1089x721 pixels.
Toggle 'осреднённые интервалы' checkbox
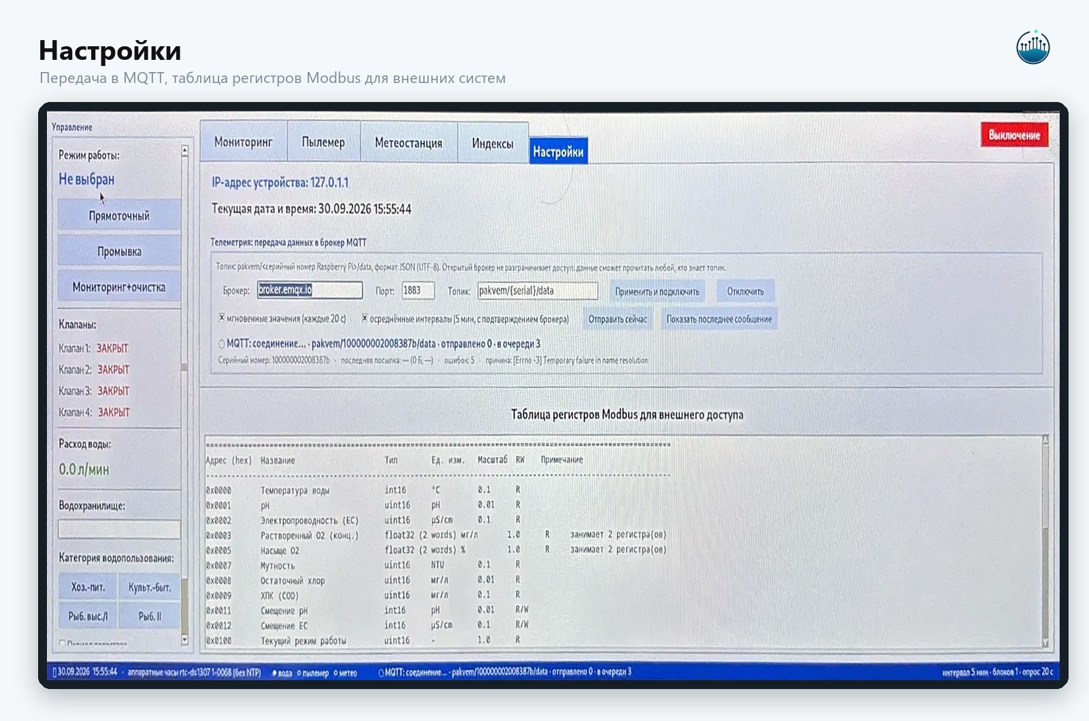pos(365,318)
